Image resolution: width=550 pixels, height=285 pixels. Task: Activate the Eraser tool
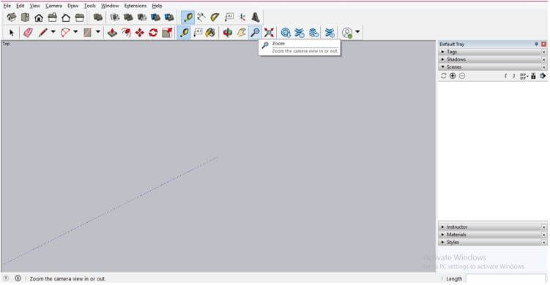28,33
